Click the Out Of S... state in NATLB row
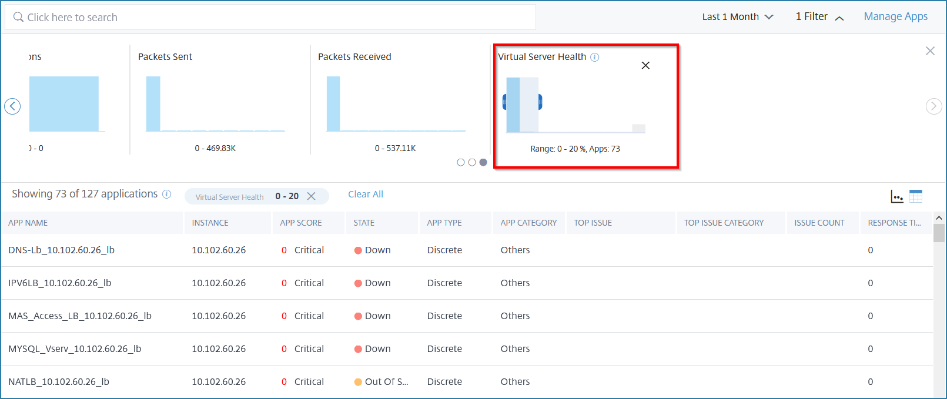This screenshot has height=399, width=947. (381, 381)
